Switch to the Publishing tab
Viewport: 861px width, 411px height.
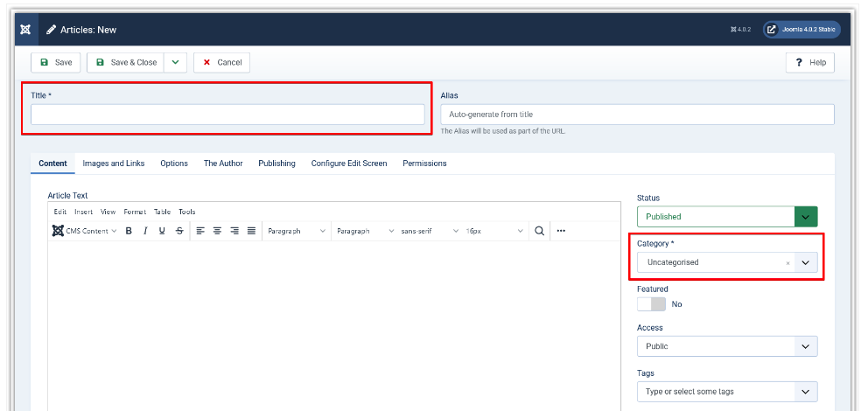[x=276, y=164]
